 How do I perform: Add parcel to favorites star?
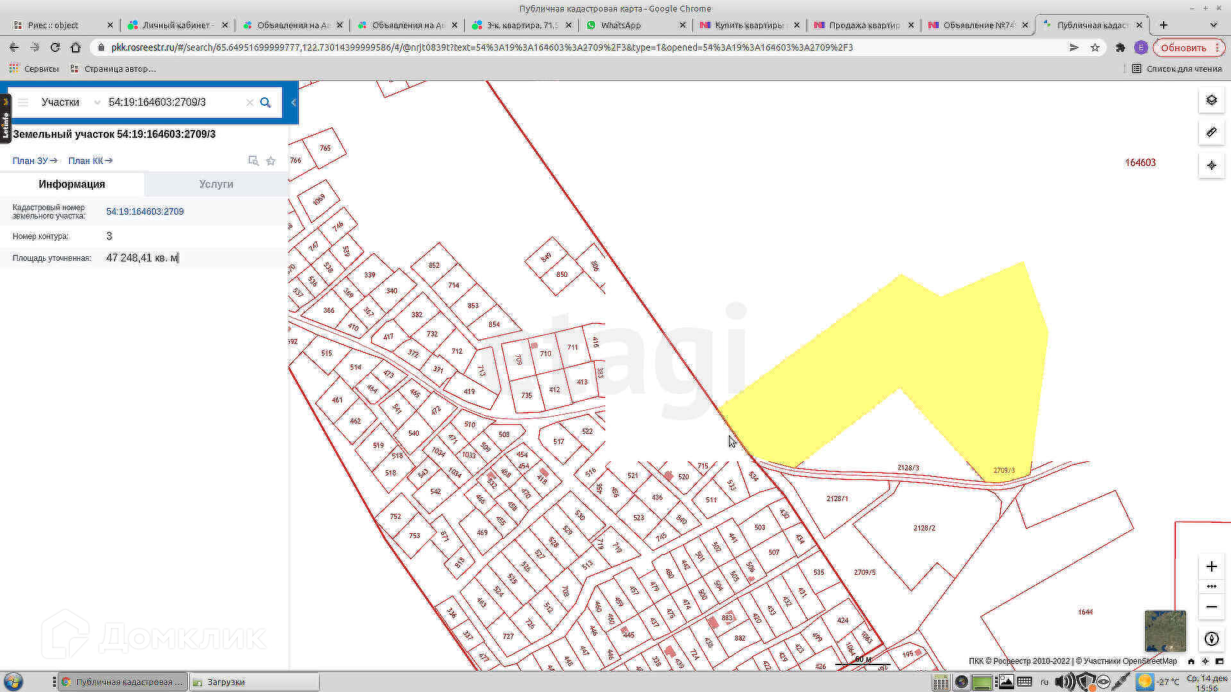click(271, 161)
